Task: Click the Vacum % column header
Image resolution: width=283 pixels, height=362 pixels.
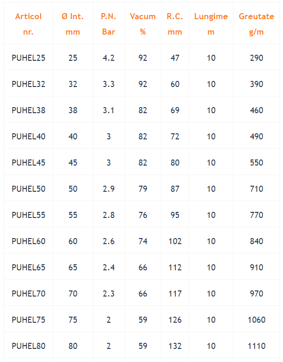Action: pyautogui.click(x=143, y=24)
